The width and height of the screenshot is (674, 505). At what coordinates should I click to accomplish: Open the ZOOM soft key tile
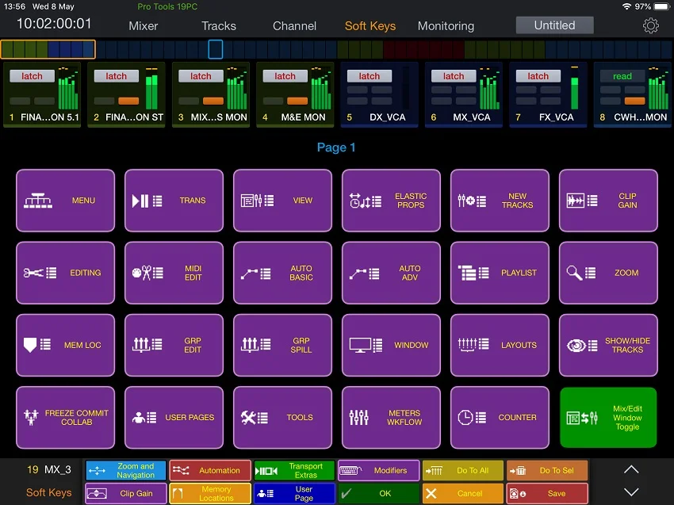[x=608, y=273]
